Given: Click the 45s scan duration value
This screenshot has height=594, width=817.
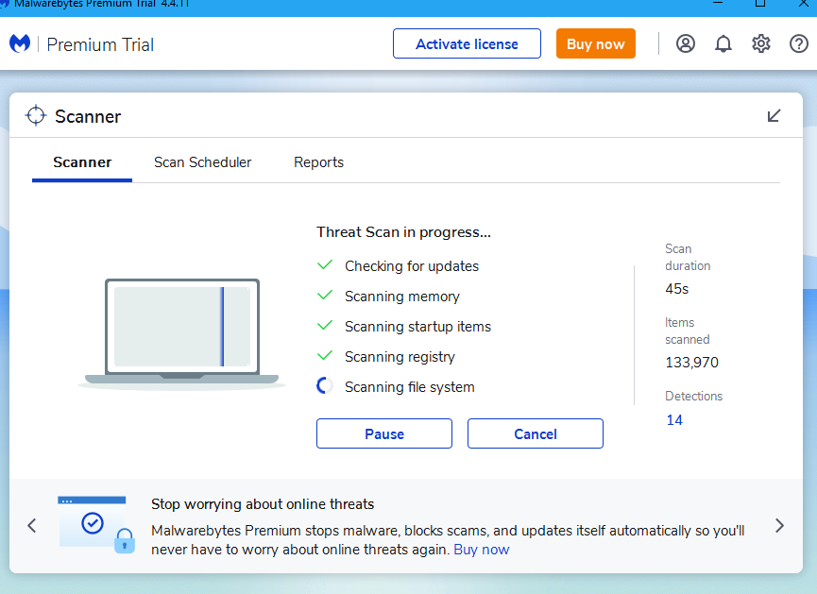Looking at the screenshot, I should tap(677, 289).
